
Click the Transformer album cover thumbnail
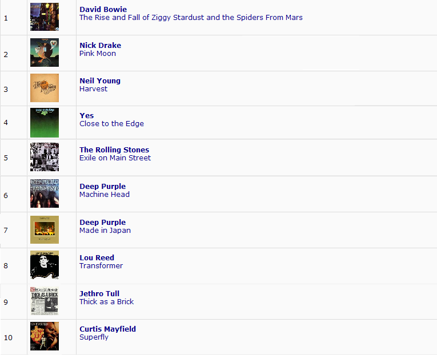pyautogui.click(x=45, y=265)
